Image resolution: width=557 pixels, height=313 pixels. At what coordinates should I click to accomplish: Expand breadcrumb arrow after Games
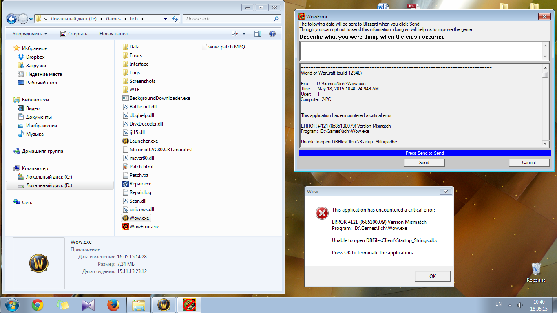click(x=125, y=19)
